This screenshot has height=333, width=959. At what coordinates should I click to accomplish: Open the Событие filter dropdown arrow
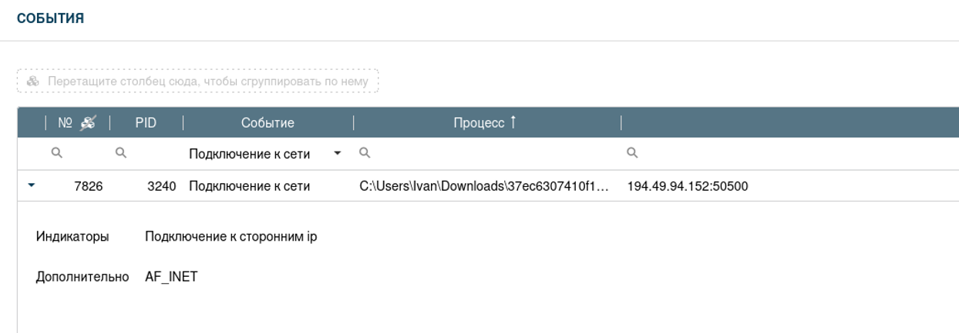click(337, 155)
